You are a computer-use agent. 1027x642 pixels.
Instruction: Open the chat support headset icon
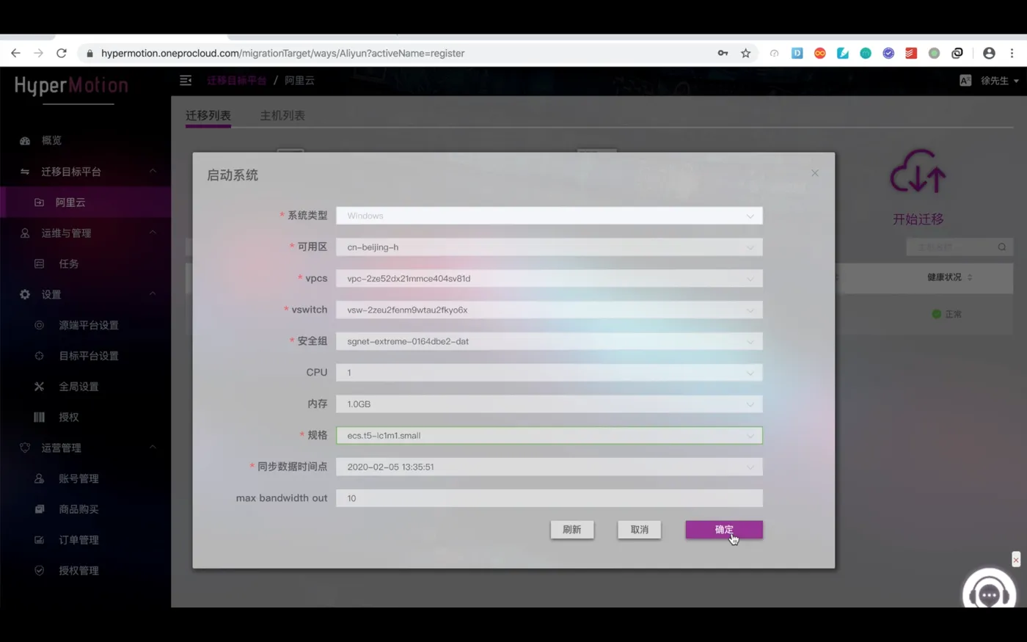[x=989, y=591]
